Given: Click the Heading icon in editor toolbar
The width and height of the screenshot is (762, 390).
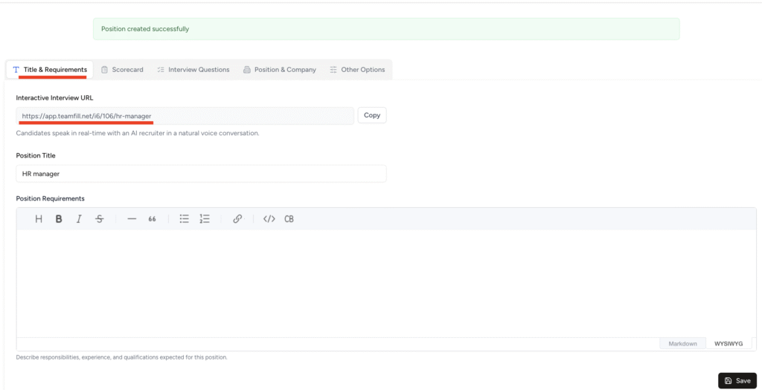Looking at the screenshot, I should point(39,219).
